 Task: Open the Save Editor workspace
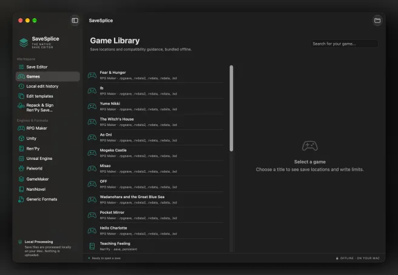48,67
